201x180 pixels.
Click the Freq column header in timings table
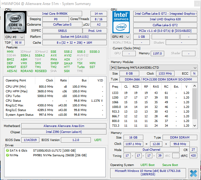115,87
